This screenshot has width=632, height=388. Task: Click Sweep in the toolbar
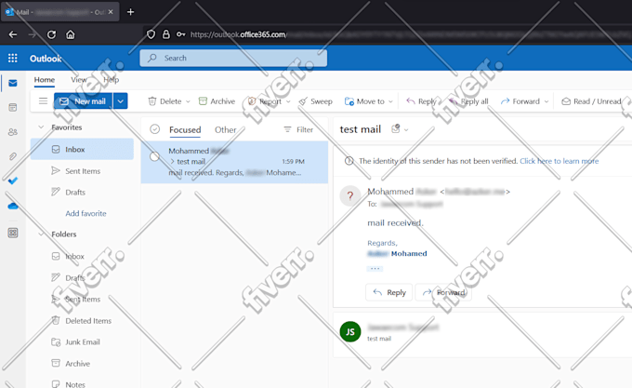click(316, 101)
